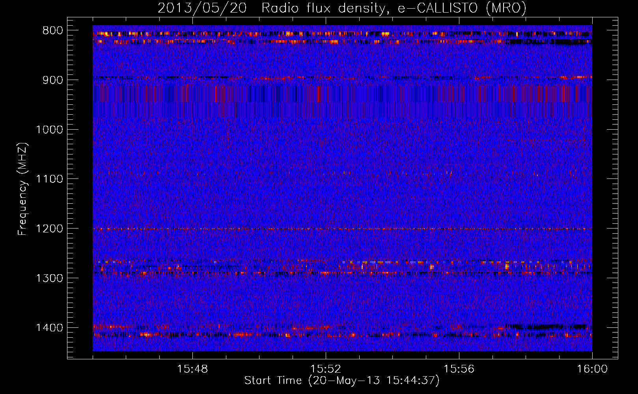
Task: Click the 15:52 time tick label
Action: pos(326,369)
